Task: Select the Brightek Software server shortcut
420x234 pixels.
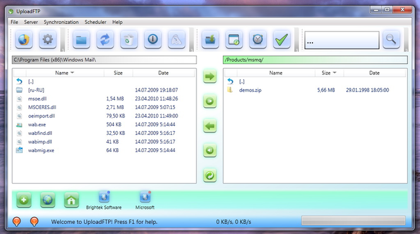Action: [x=104, y=201]
